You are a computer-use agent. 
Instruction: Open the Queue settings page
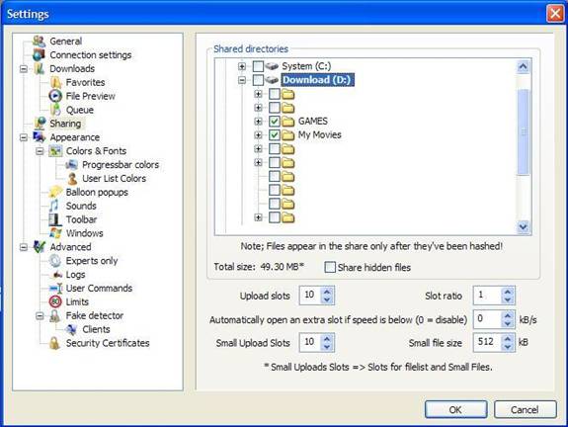pos(80,110)
